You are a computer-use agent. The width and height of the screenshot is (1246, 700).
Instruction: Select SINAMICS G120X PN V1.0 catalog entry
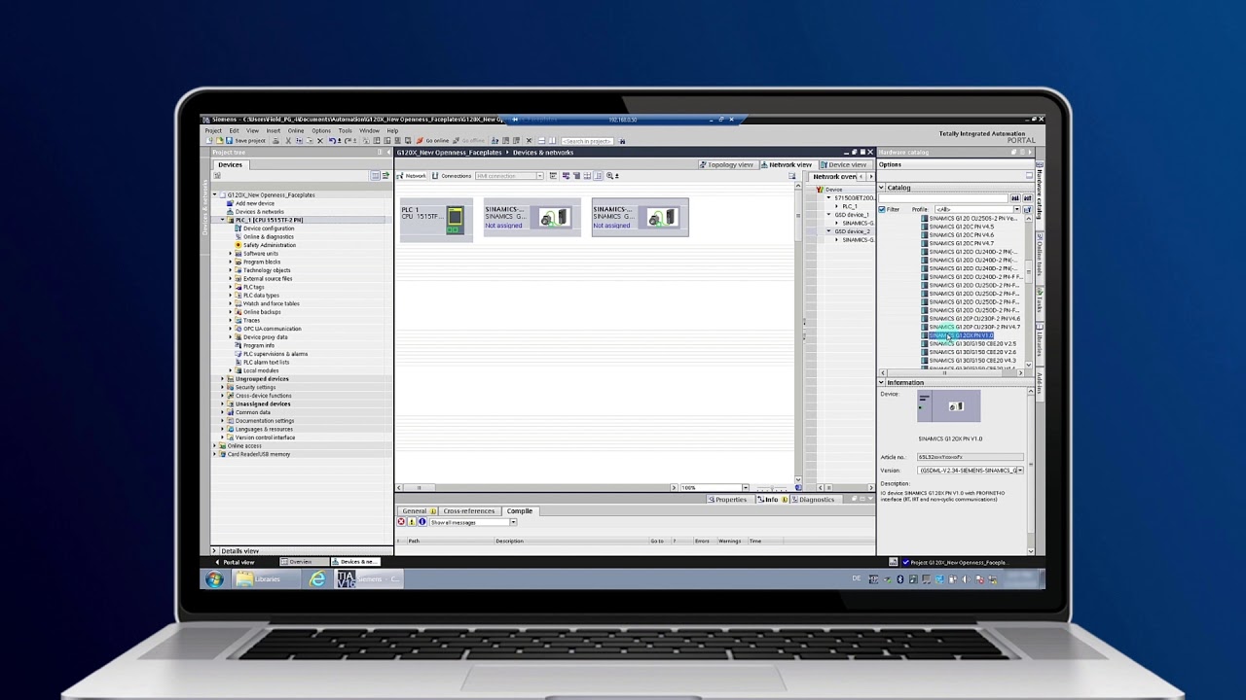pos(960,335)
